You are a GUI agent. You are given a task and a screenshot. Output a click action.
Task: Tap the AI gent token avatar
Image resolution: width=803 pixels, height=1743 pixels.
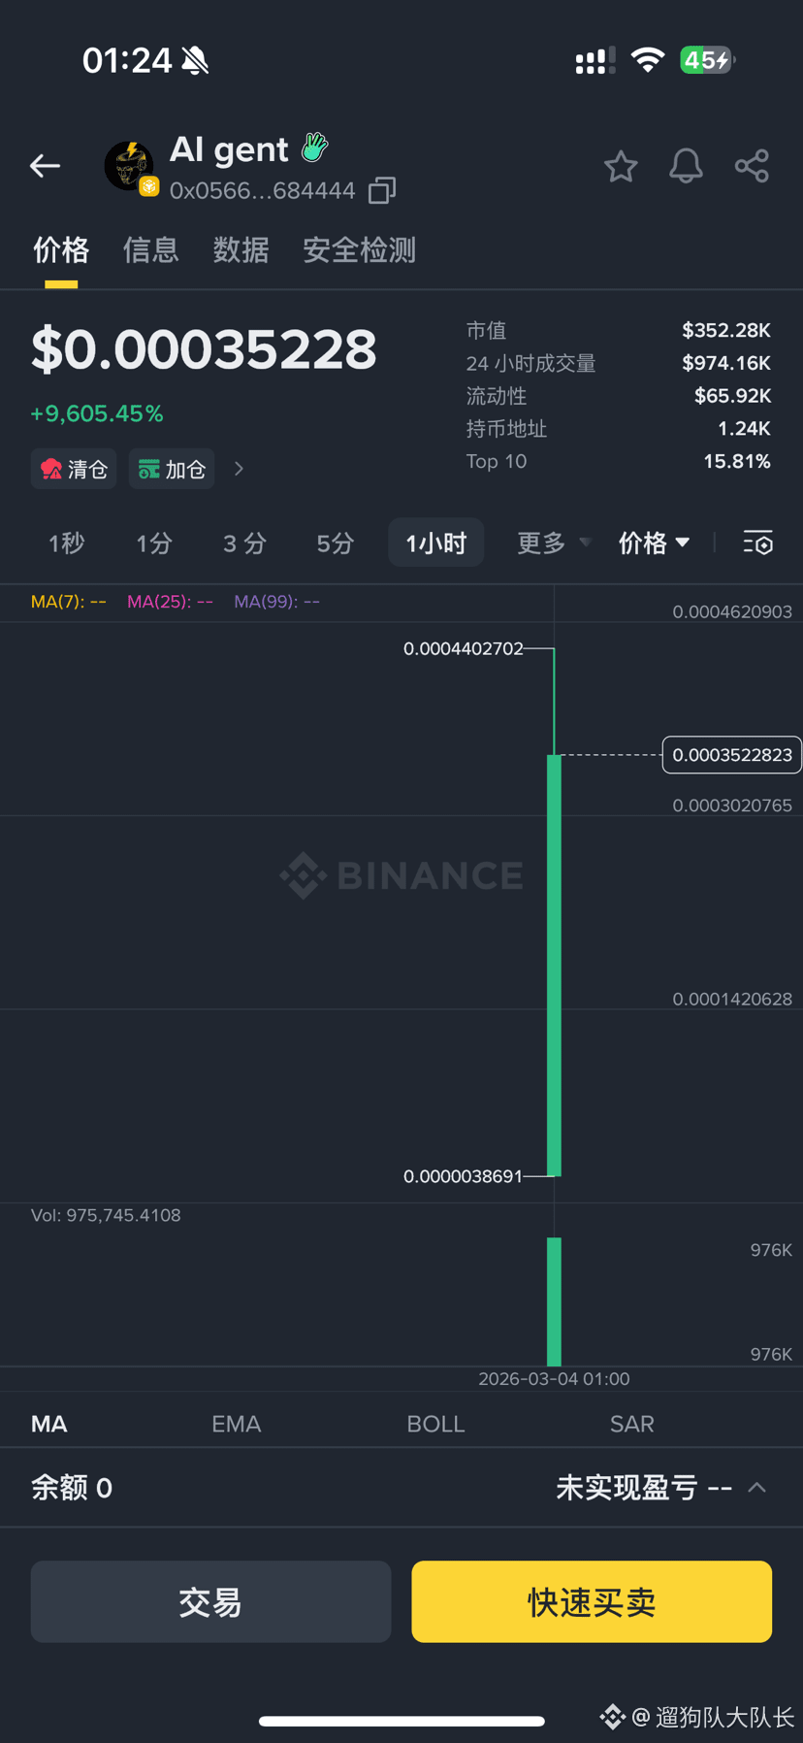coord(130,166)
